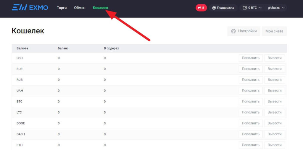This screenshot has width=303, height=150.
Task: Select the Кошелек menu item
Action: click(101, 8)
